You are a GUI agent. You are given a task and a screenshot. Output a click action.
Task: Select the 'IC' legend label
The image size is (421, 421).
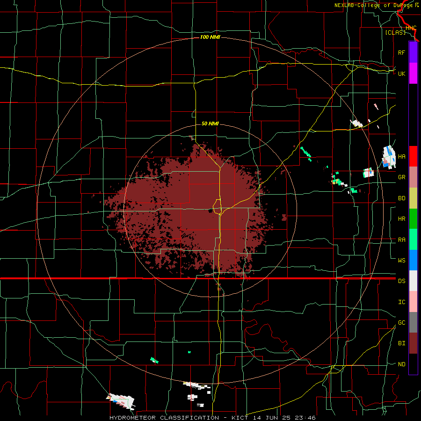point(401,302)
